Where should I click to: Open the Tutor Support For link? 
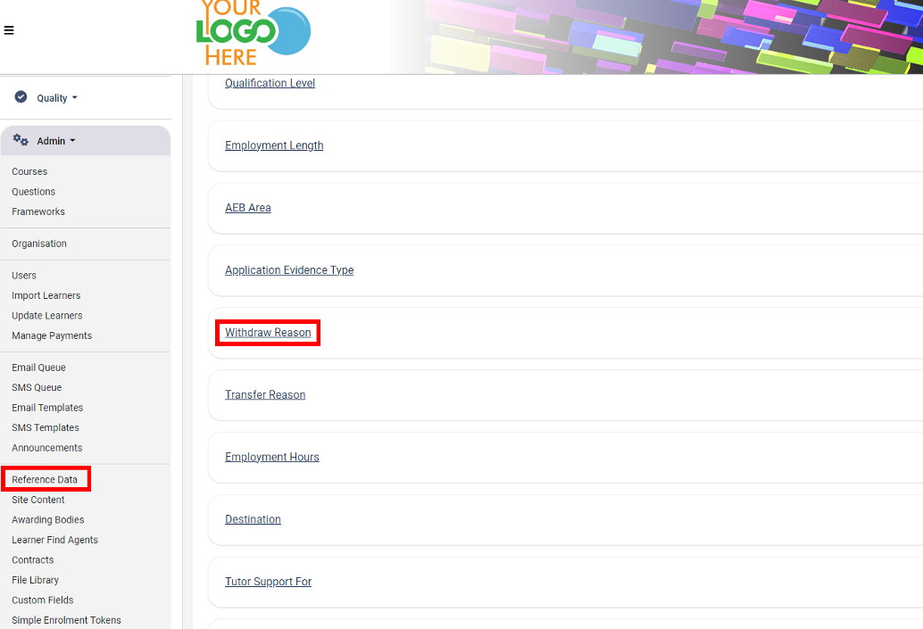(269, 582)
